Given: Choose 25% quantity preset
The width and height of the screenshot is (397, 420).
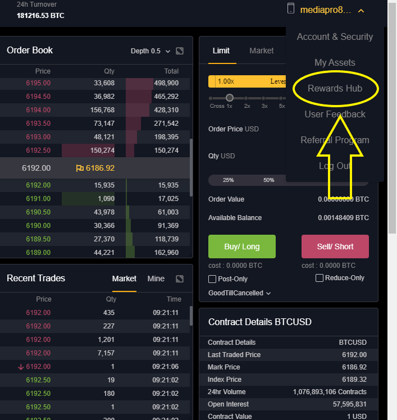Looking at the screenshot, I should click(229, 180).
